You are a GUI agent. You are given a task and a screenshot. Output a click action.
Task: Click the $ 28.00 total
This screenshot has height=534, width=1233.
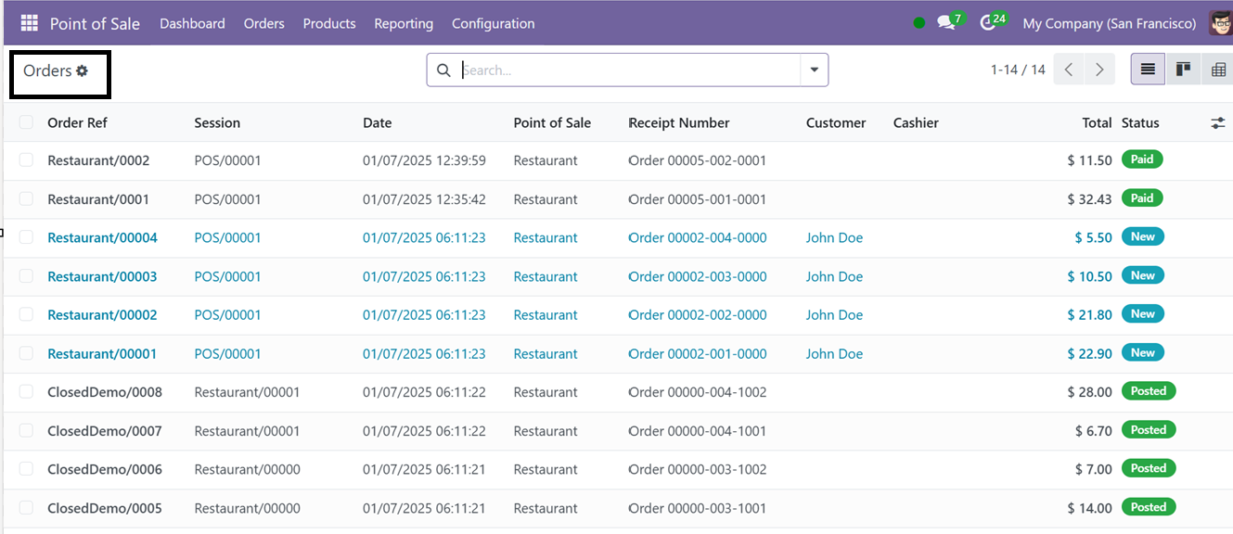pyautogui.click(x=1089, y=392)
